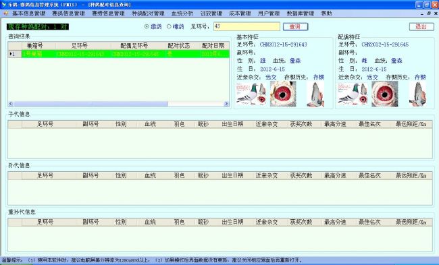The image size is (439, 265).
Task: Open the male pigeon body photo thumbnail
Action: pyautogui.click(x=251, y=94)
